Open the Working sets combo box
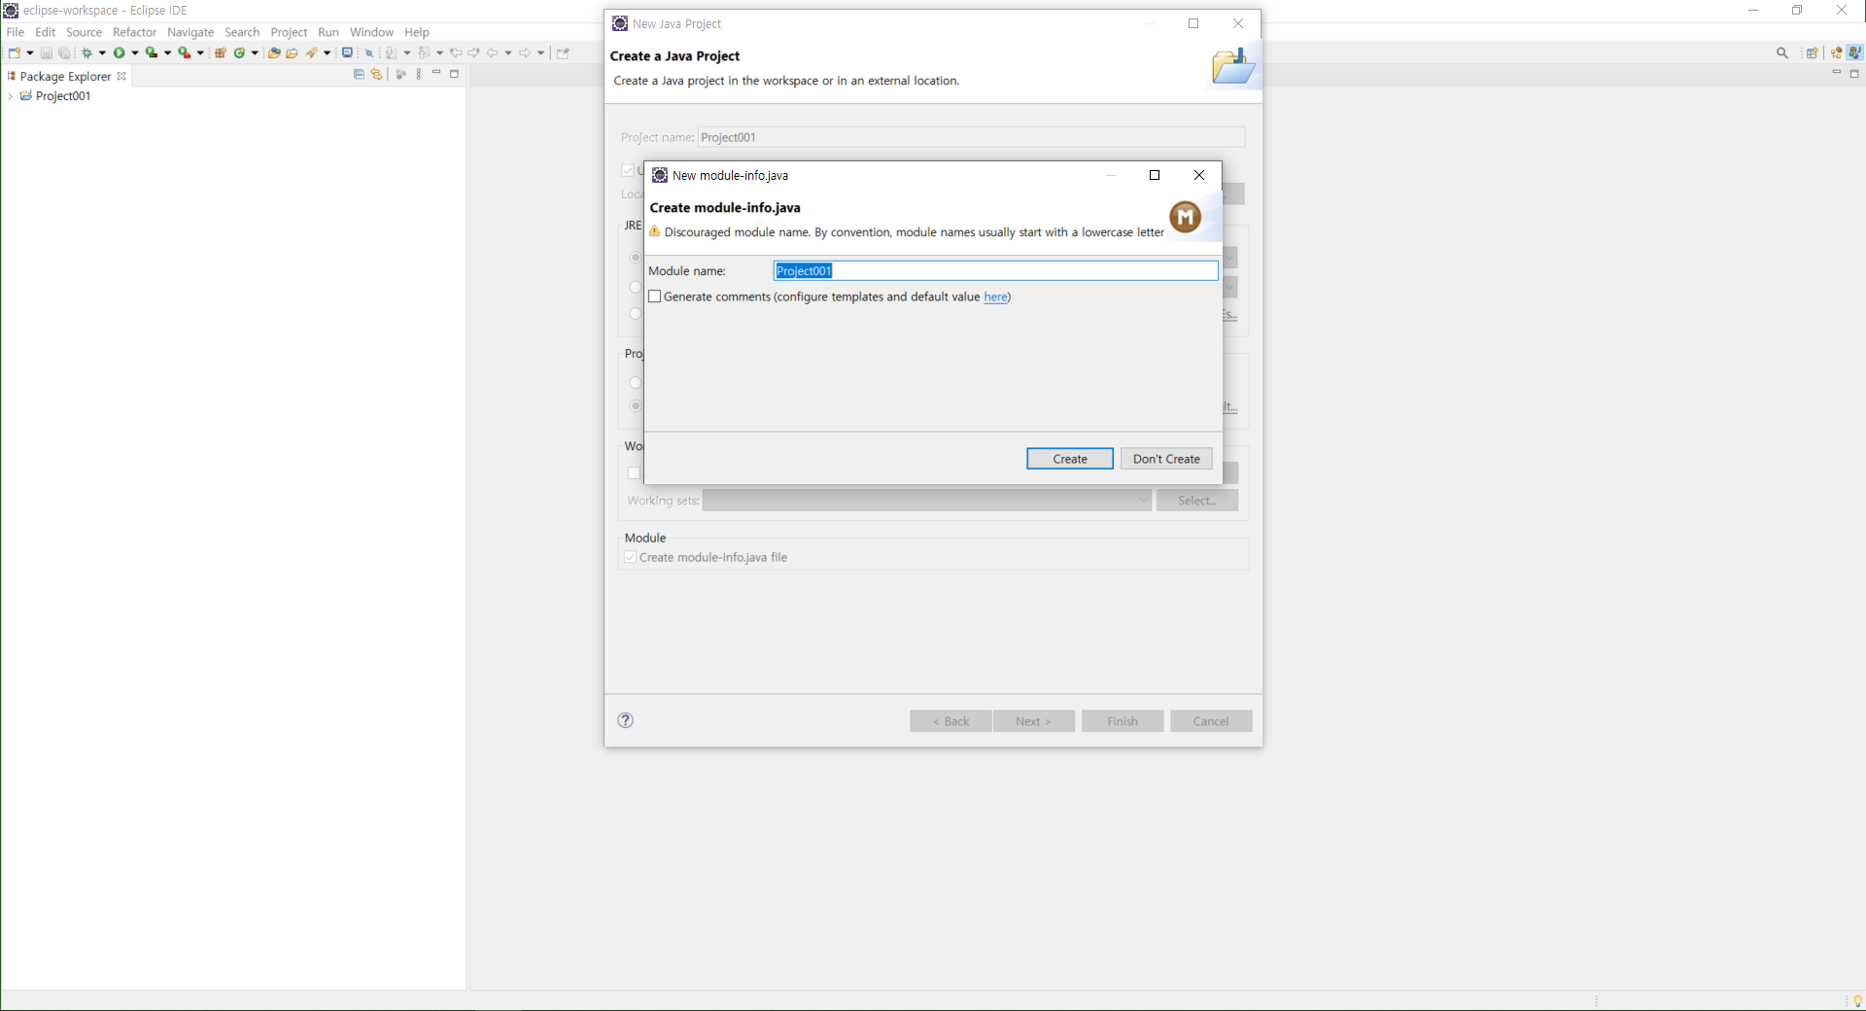The height and width of the screenshot is (1011, 1866). coord(927,501)
